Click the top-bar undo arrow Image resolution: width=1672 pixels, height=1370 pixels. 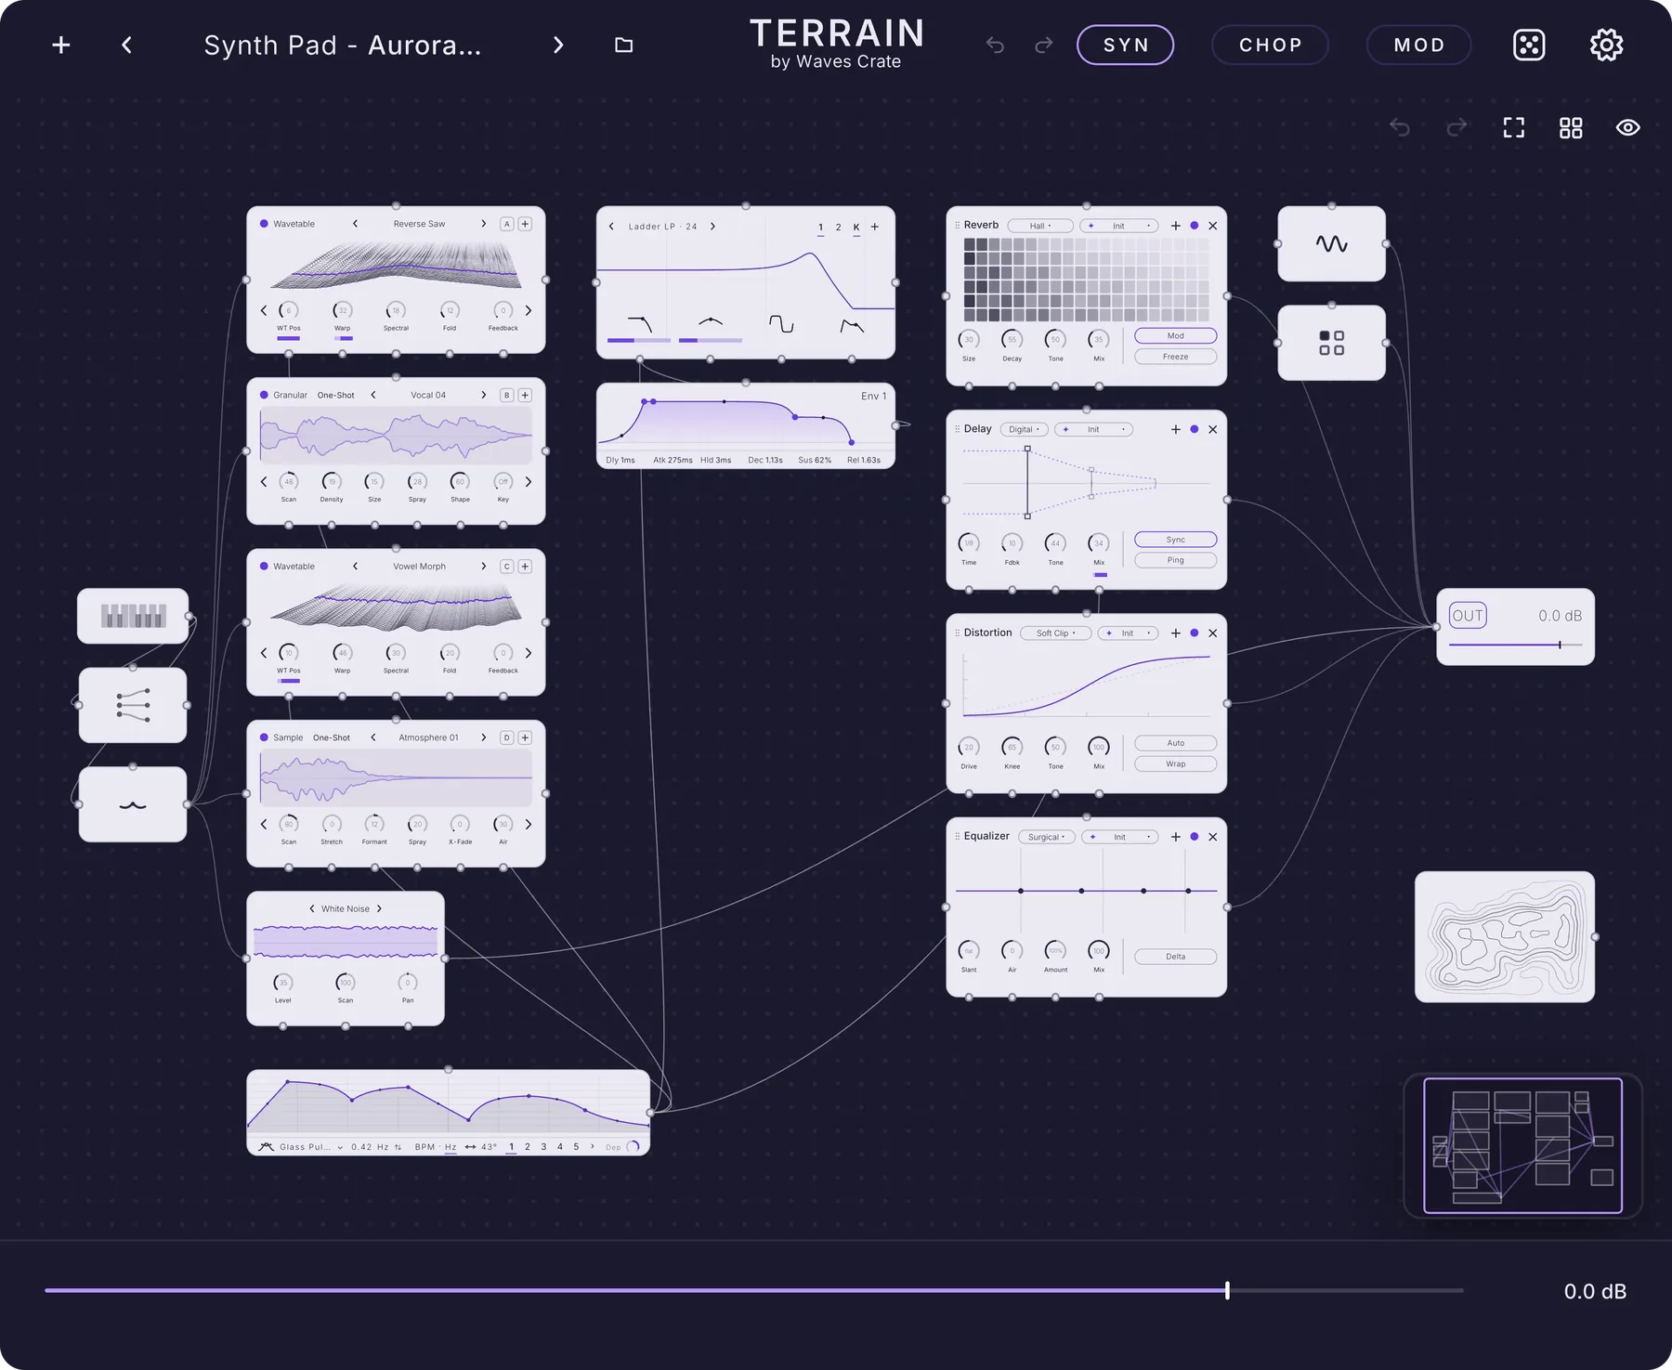(995, 45)
